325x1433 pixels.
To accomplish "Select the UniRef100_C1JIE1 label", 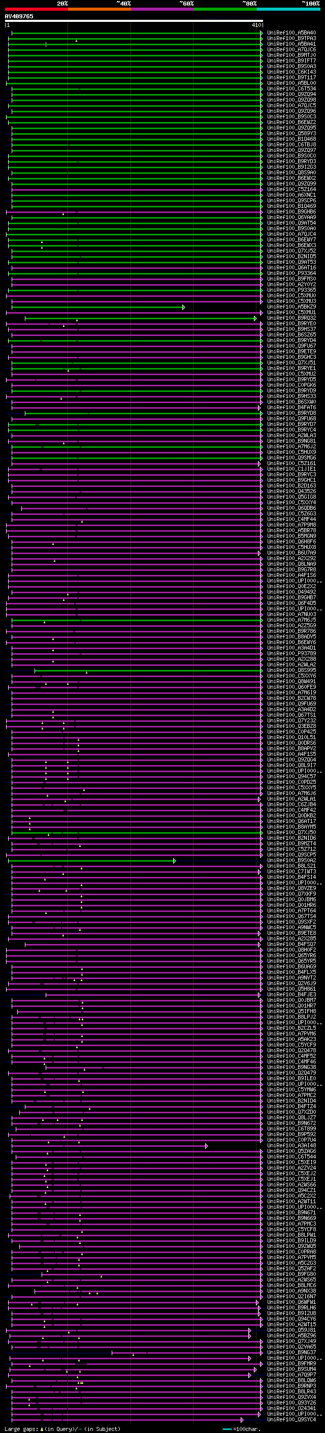I will [x=291, y=468].
